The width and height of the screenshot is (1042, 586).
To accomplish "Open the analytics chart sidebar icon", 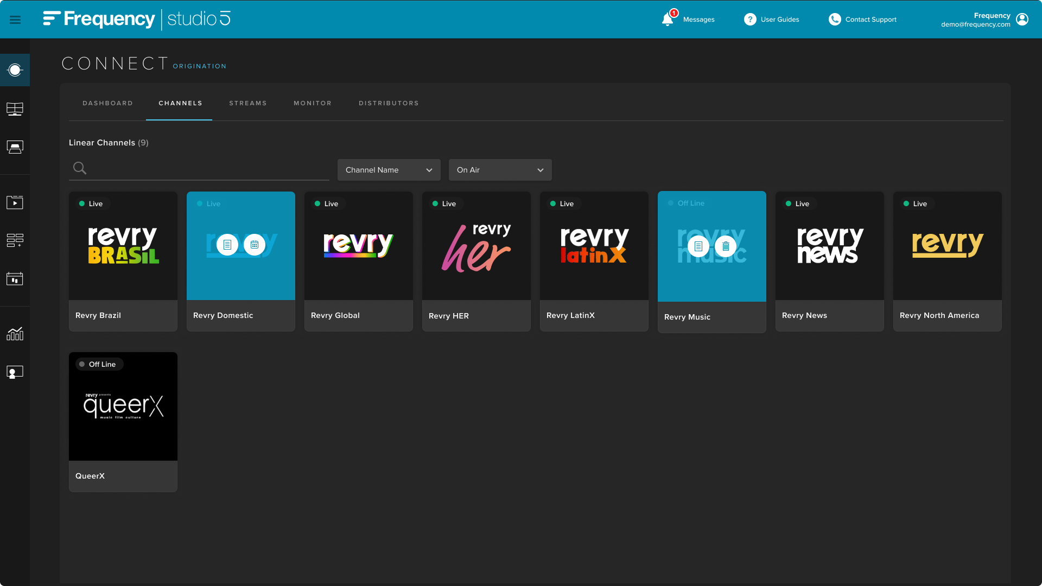I will coord(15,334).
